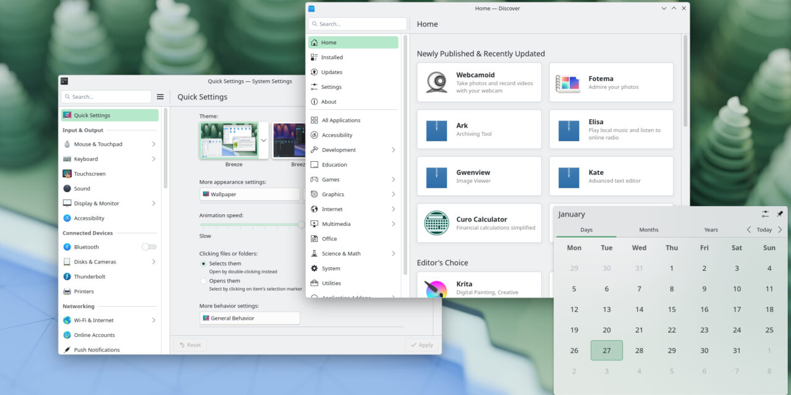The height and width of the screenshot is (395, 791).
Task: Click the Apply button
Action: point(421,345)
